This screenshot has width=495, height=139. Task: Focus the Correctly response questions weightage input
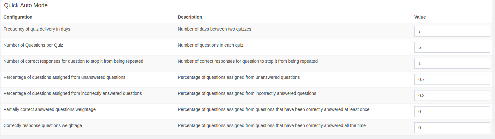point(451,128)
